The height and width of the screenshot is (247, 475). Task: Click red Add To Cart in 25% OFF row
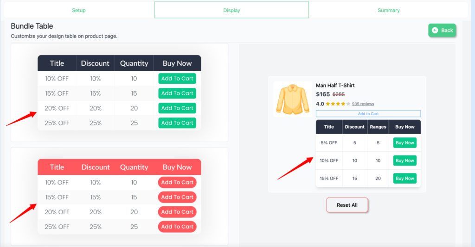(177, 227)
